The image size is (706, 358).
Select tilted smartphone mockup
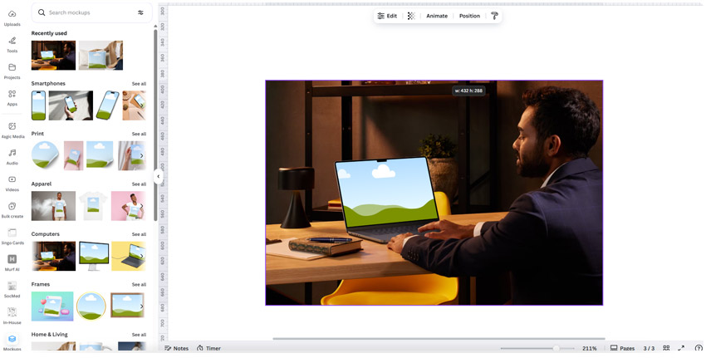(108, 105)
